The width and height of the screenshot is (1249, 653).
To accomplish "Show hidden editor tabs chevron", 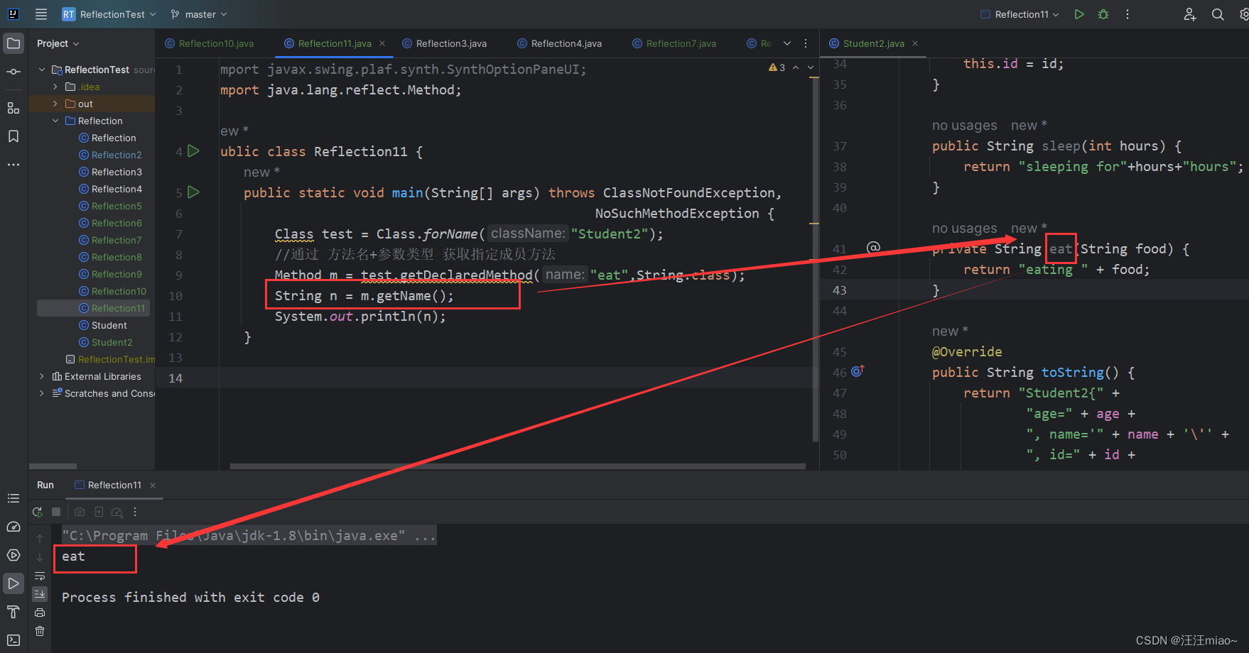I will [x=787, y=43].
